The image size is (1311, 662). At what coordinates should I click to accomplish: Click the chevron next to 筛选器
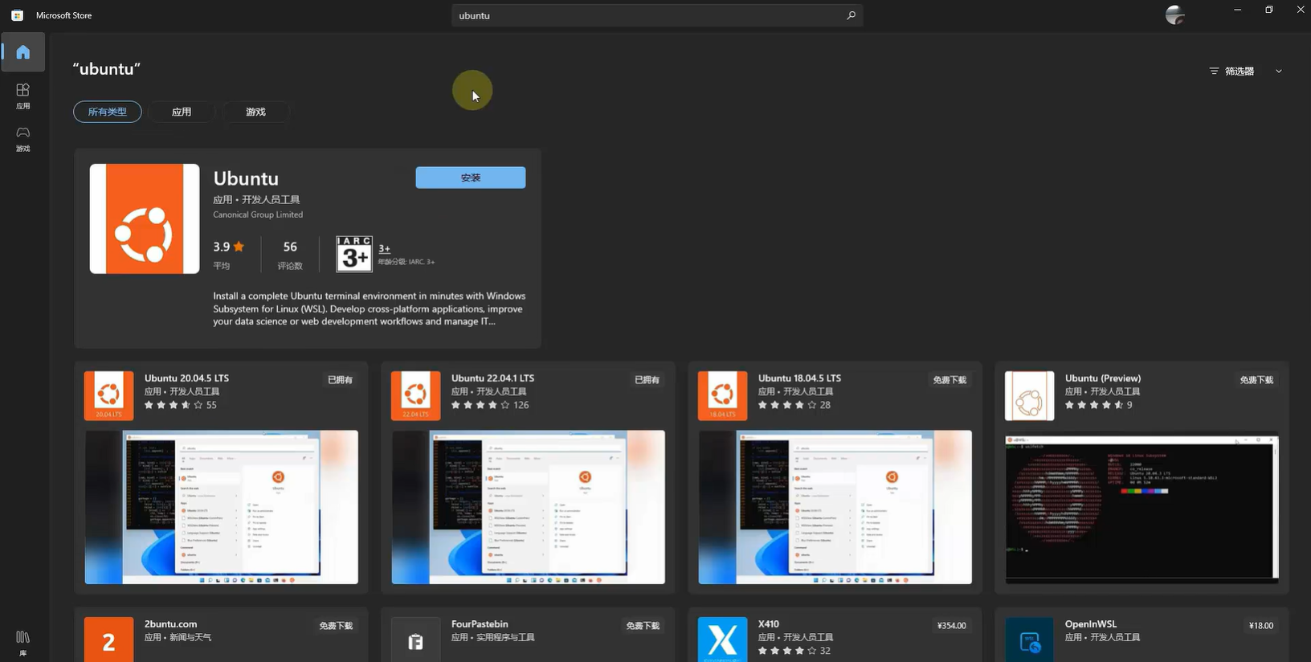click(1279, 72)
